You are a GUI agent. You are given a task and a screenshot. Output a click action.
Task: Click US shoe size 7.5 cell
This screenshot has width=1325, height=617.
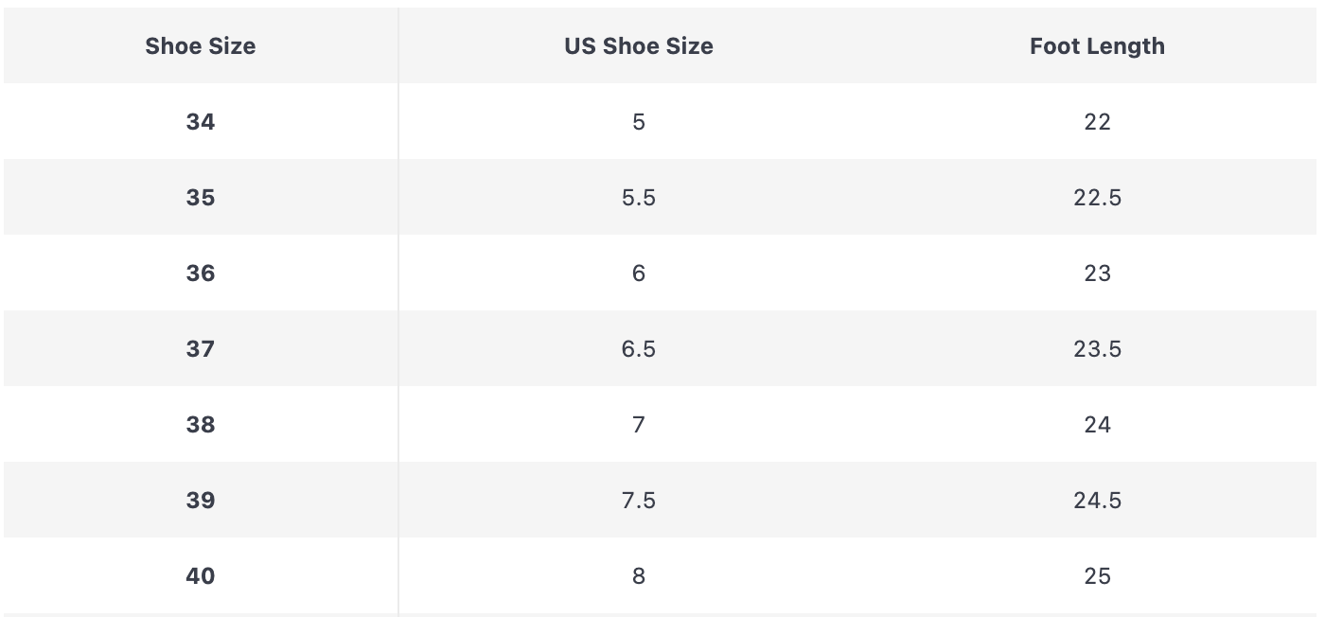639,500
